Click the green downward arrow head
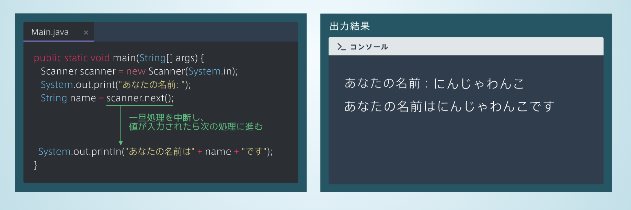The width and height of the screenshot is (631, 210). tap(121, 142)
